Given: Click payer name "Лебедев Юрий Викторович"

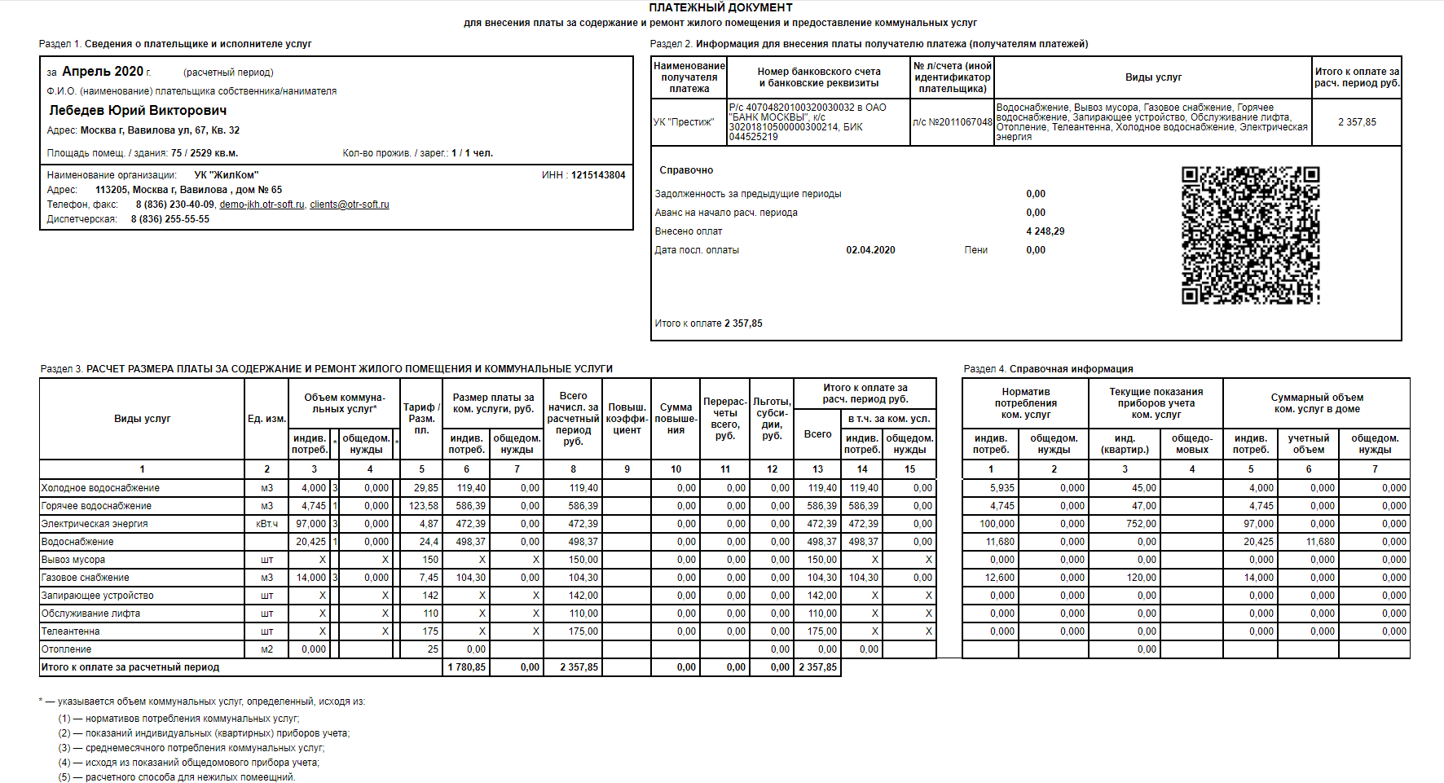Looking at the screenshot, I should 138,110.
